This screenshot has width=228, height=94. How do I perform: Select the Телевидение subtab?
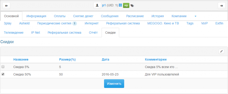[14, 33]
